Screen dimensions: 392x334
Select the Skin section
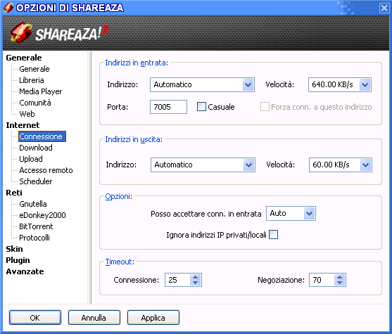[x=14, y=249]
